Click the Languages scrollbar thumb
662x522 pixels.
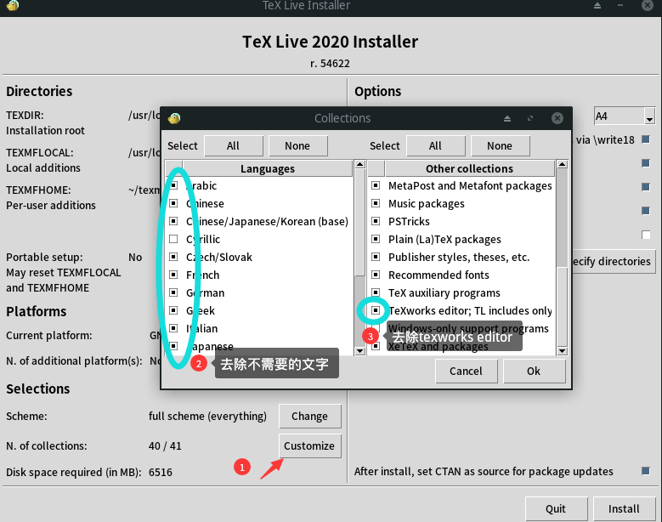tap(359, 224)
